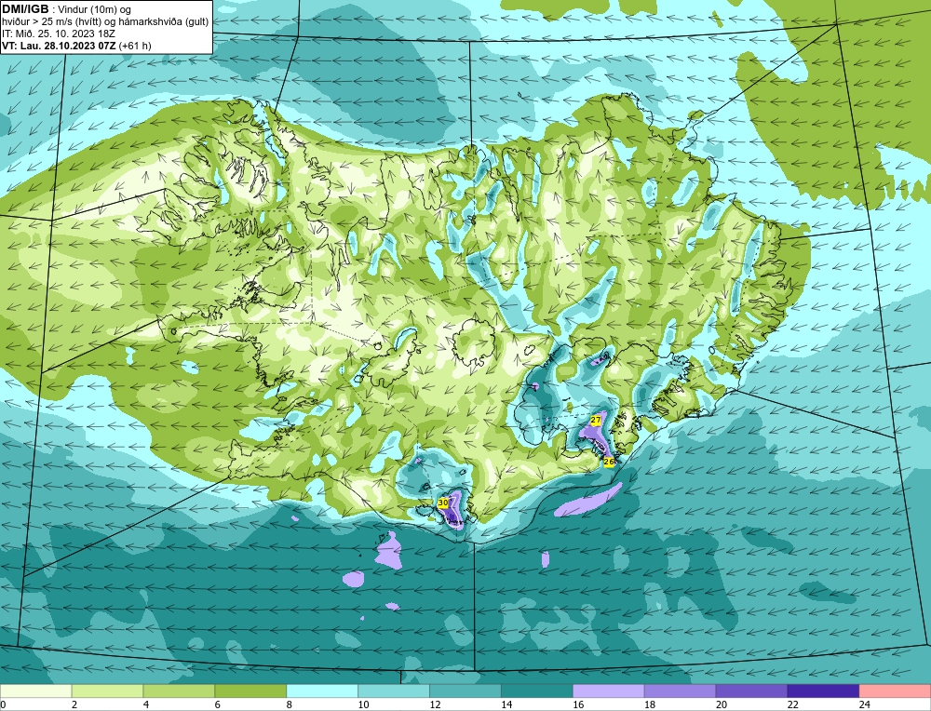
Task: Click the 'hviður > 25 m/s' description line
Action: click(105, 22)
